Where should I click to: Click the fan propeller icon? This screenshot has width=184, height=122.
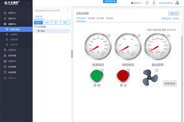click(149, 77)
